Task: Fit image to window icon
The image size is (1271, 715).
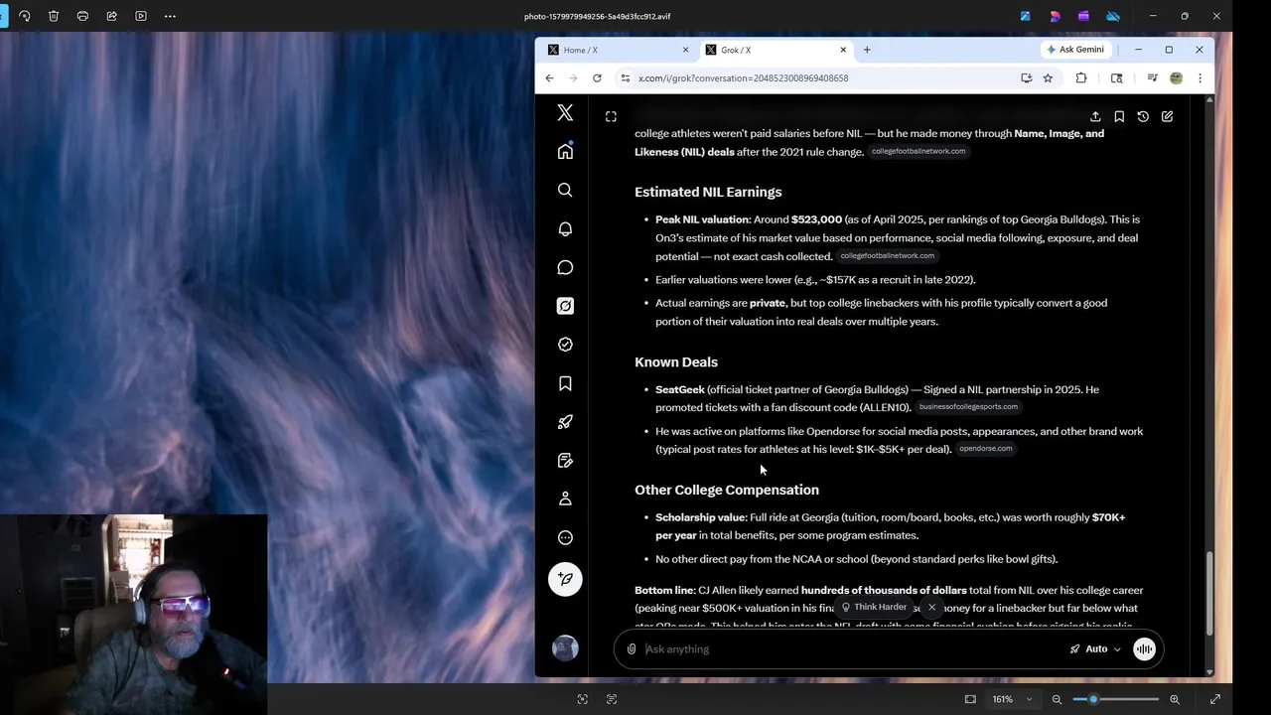Action: (x=970, y=699)
